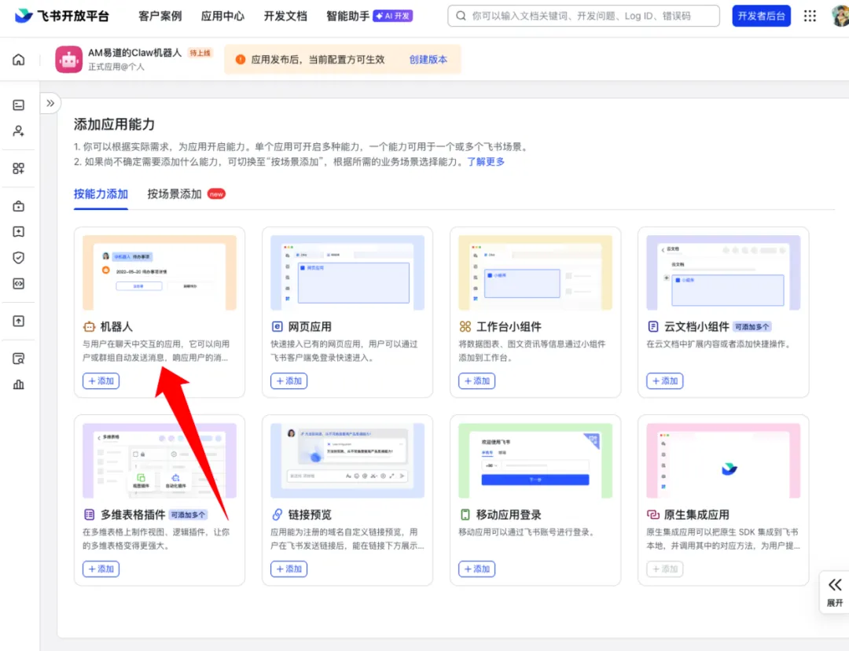Click the user avatar in top-right corner
Viewport: 849px width, 651px height.
(840, 16)
